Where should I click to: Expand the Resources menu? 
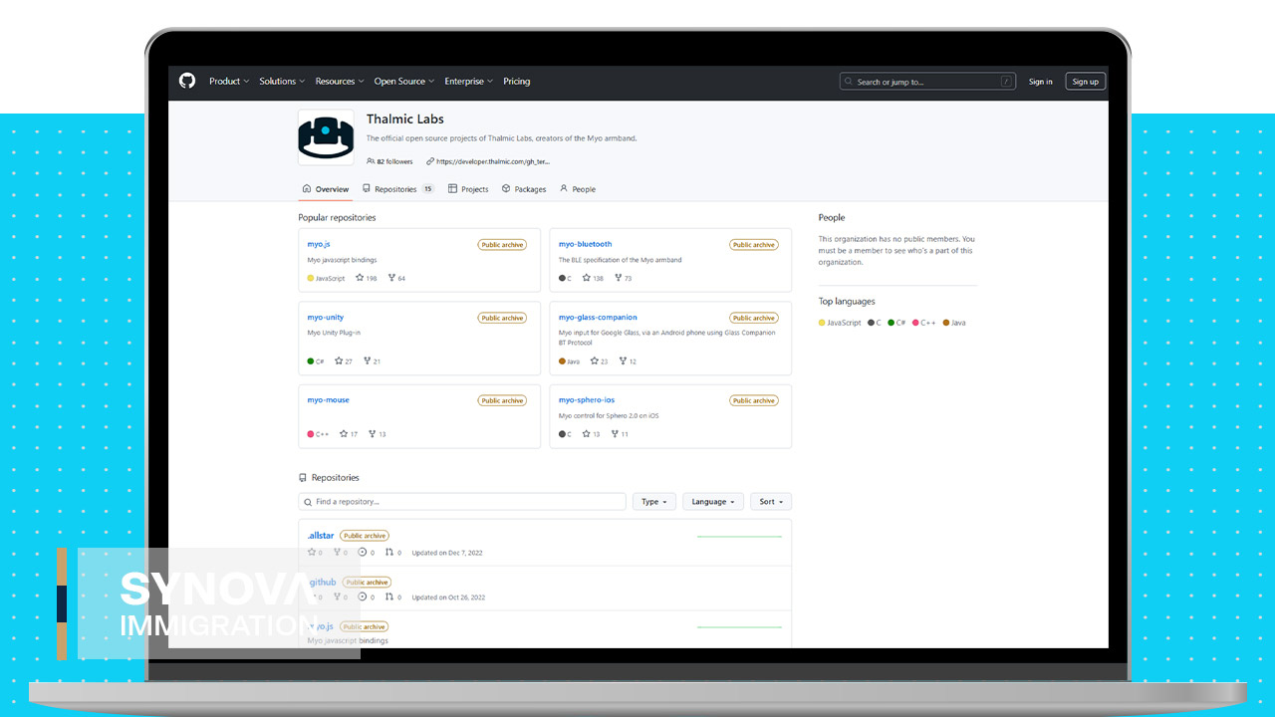339,82
